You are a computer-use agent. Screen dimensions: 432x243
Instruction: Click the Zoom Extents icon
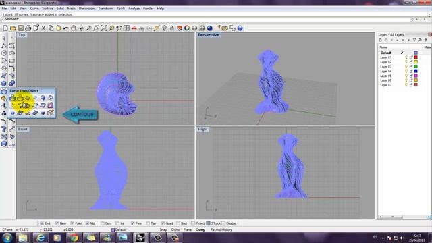point(104,28)
